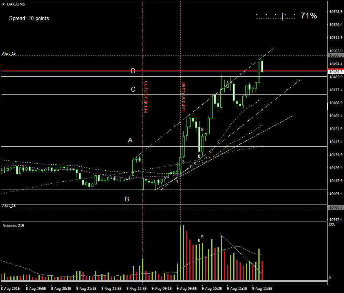Screen dimensions: 344x293
Task: Select the level label D
Action: click(133, 71)
